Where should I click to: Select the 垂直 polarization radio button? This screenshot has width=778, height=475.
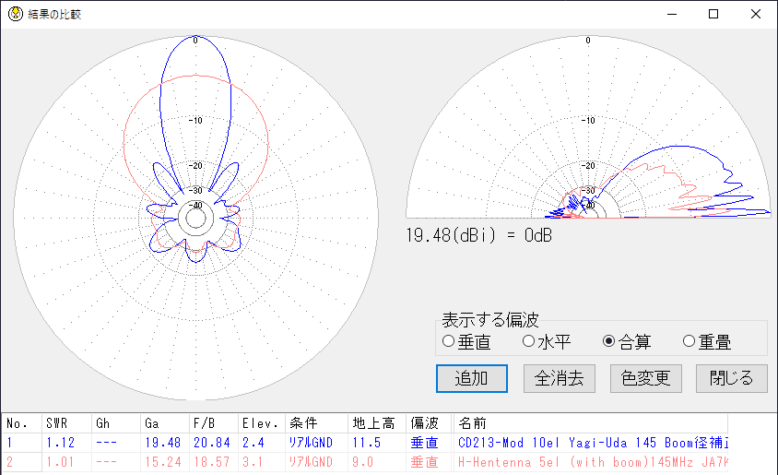449,342
